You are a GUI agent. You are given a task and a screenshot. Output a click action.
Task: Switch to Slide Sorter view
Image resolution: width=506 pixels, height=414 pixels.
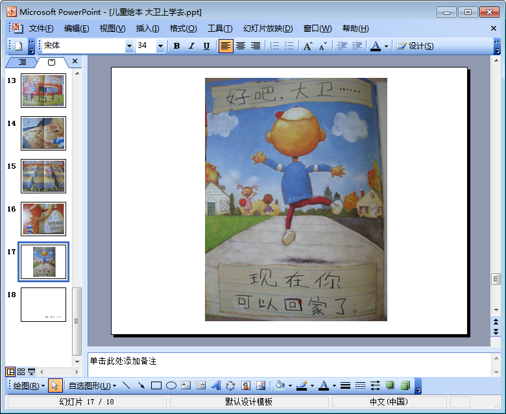21,372
